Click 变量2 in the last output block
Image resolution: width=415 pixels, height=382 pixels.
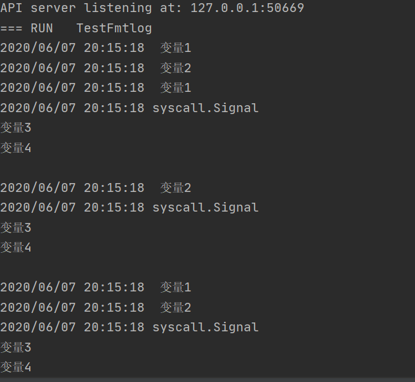click(x=175, y=307)
